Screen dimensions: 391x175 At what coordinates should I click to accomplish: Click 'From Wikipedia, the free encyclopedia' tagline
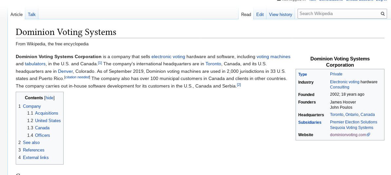tap(52, 44)
